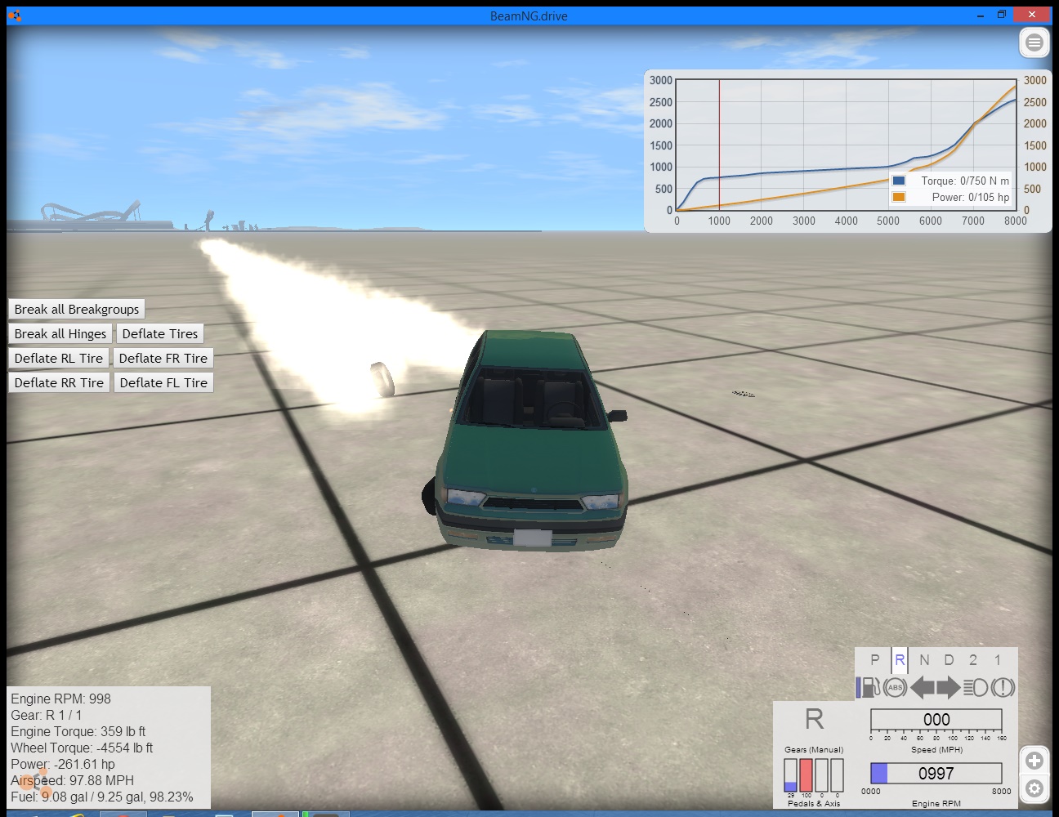
Task: Click the blue Torque legend swatch
Action: (x=899, y=181)
